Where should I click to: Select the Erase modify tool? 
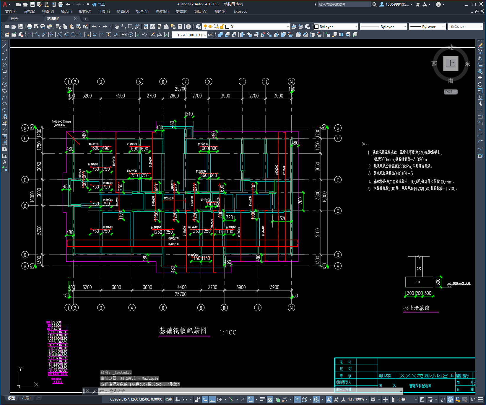pyautogui.click(x=480, y=45)
